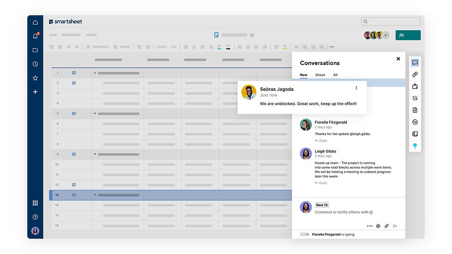Click the blue underlined color toolbar button

[x=220, y=47]
